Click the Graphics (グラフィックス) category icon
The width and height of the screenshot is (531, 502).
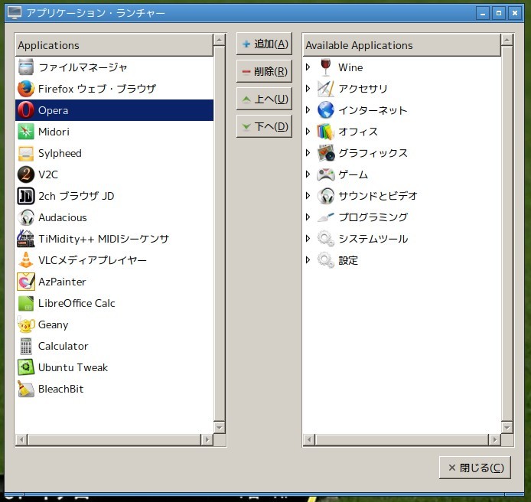point(326,153)
